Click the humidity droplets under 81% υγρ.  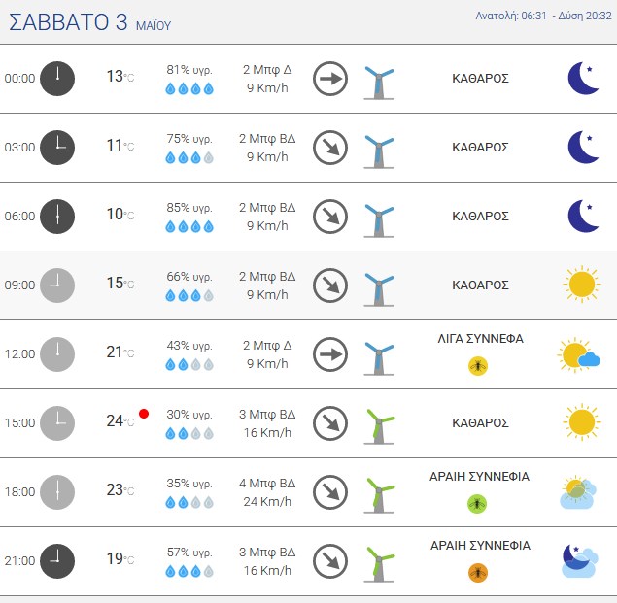[189, 88]
